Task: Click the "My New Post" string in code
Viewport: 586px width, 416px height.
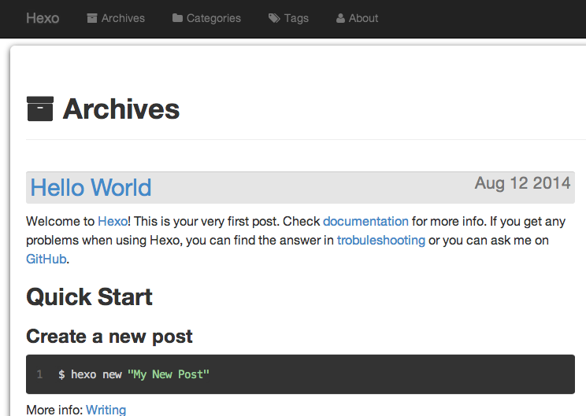Action: [169, 374]
